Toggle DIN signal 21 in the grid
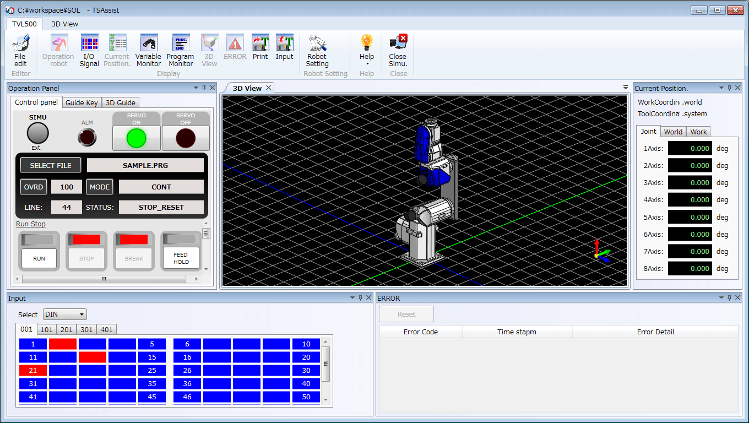 coord(32,370)
